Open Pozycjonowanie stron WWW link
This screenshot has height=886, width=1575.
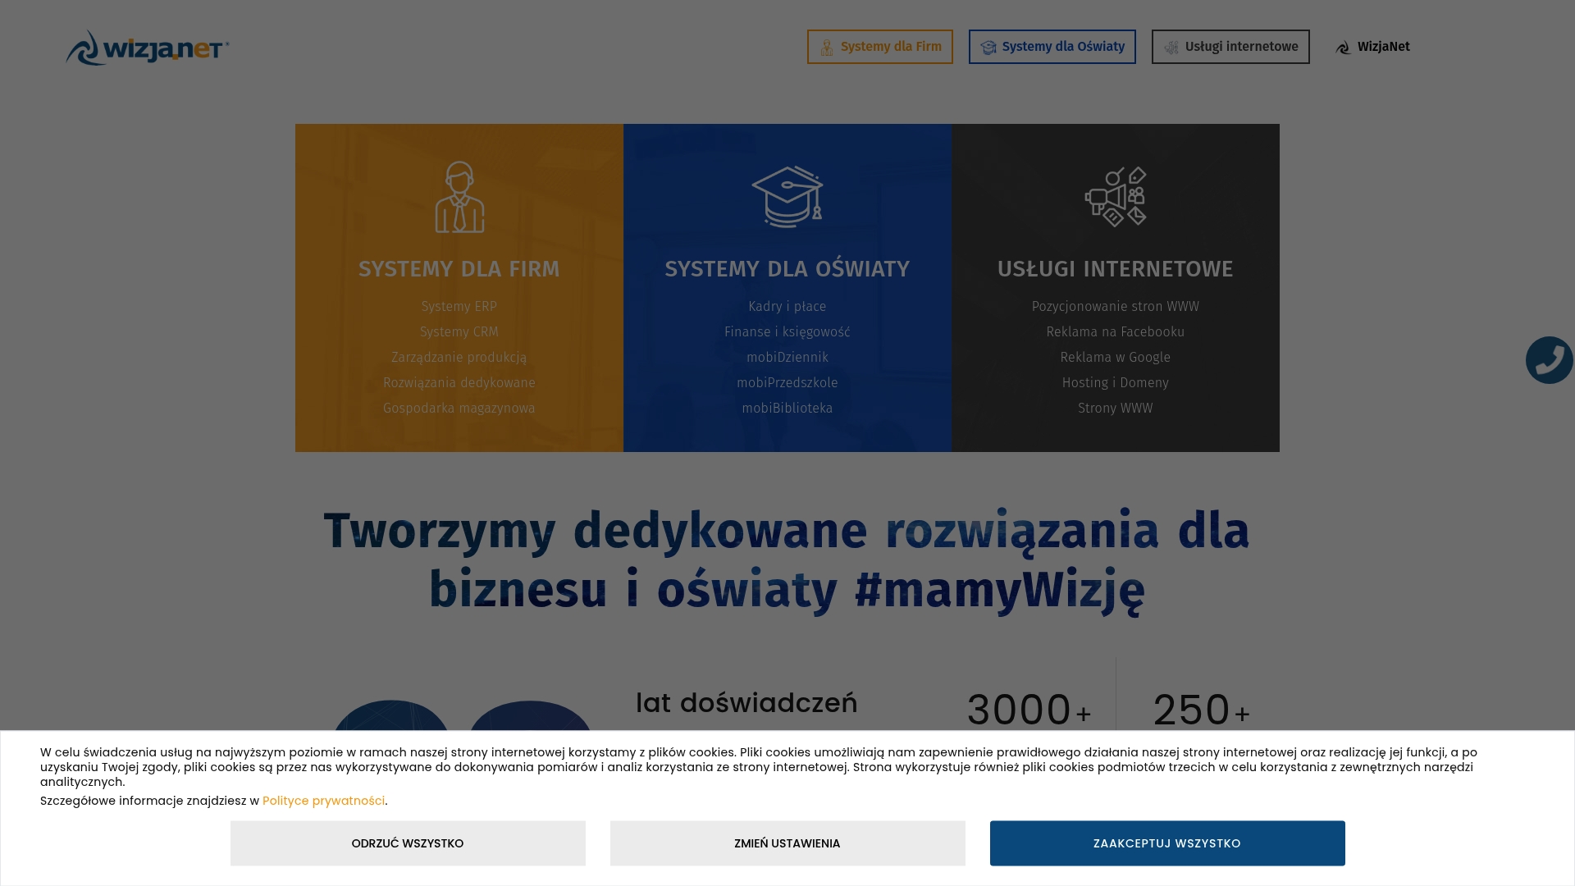tap(1116, 307)
